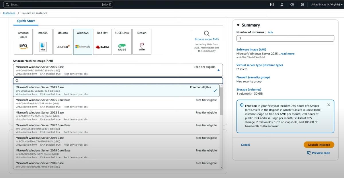Open the help question mark icon
The width and height of the screenshot is (344, 180).
tap(292, 4)
